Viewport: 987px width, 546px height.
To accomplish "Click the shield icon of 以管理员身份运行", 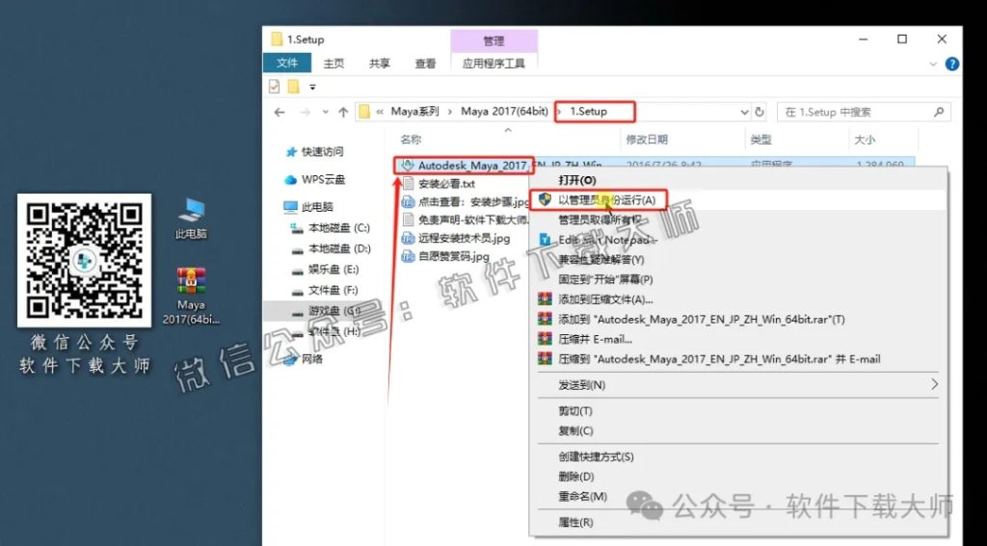I will (546, 200).
